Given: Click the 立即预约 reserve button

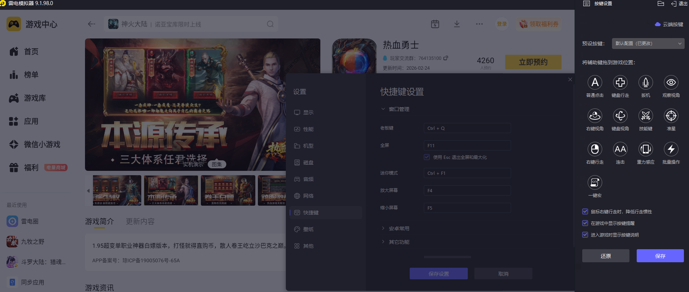Looking at the screenshot, I should pyautogui.click(x=533, y=62).
